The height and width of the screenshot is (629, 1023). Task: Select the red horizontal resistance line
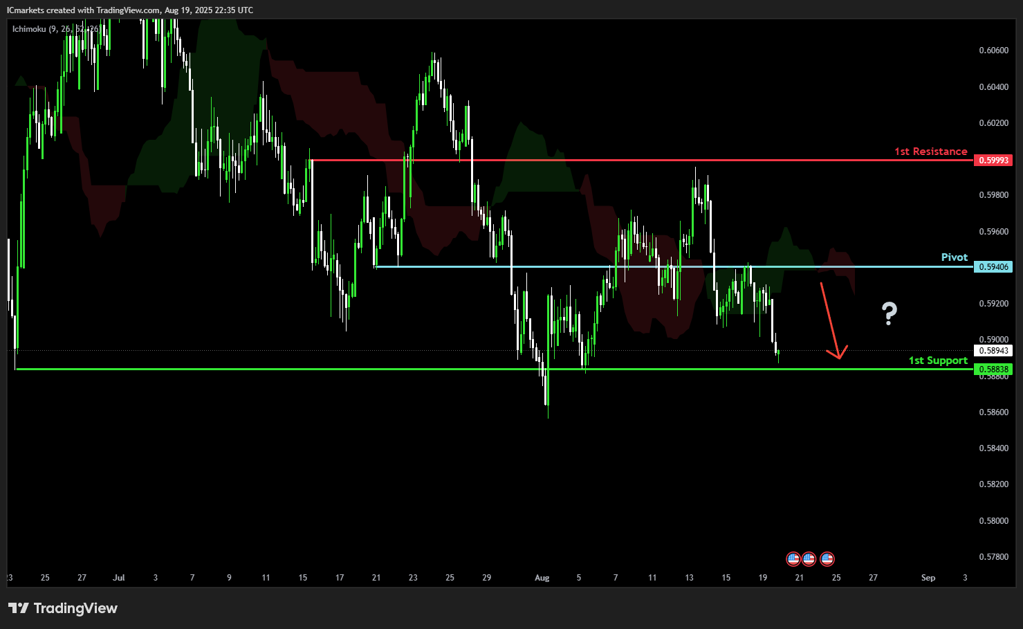coord(642,160)
